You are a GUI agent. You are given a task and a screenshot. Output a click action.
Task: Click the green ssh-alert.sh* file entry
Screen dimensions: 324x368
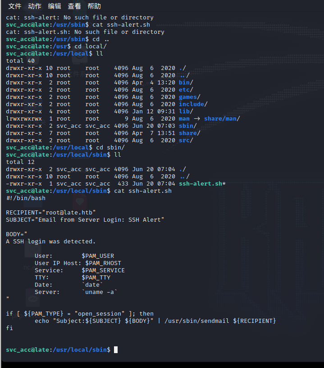[202, 184]
